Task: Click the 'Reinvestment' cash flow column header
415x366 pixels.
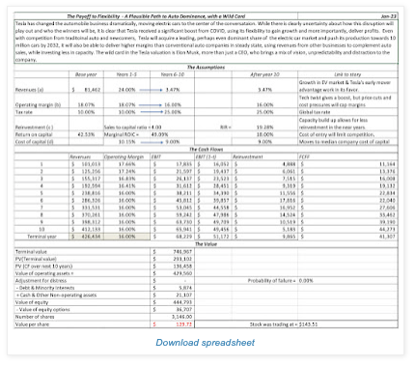Action: 248,156
